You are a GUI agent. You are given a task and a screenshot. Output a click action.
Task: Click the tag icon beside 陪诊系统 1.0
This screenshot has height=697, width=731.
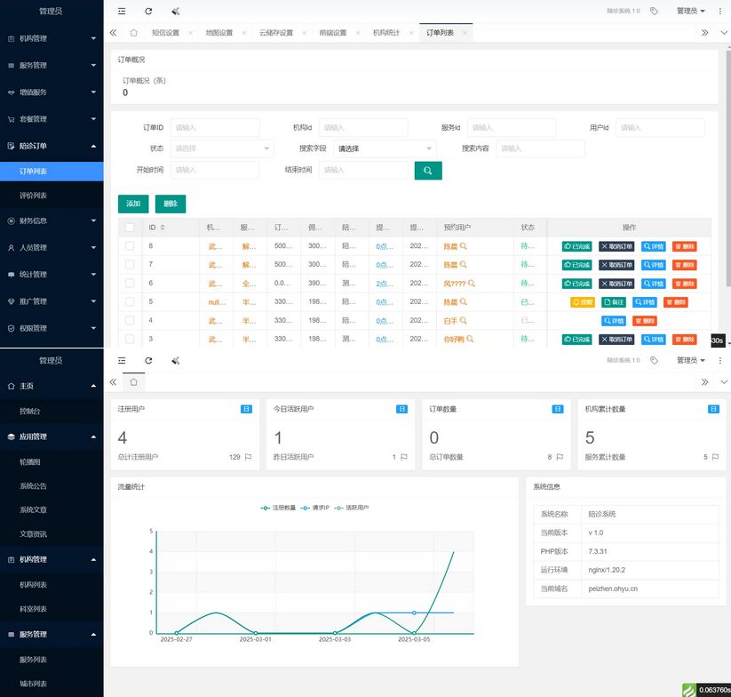point(655,12)
